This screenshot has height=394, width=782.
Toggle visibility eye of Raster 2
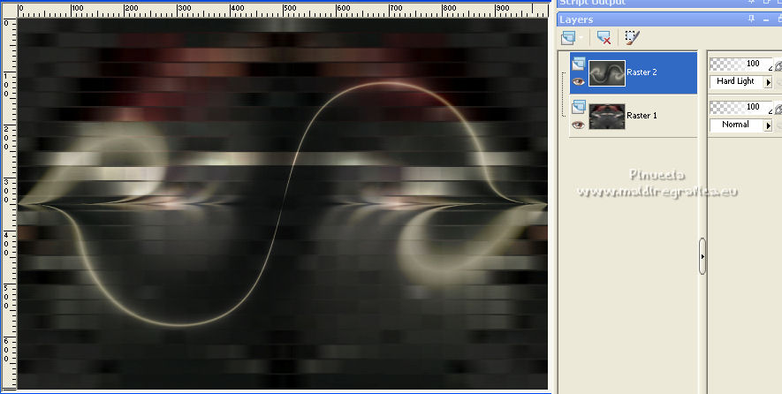(579, 81)
